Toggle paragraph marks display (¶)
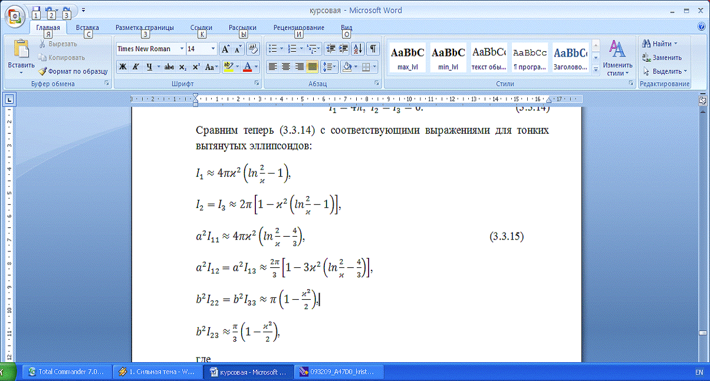710x381 pixels. (373, 49)
